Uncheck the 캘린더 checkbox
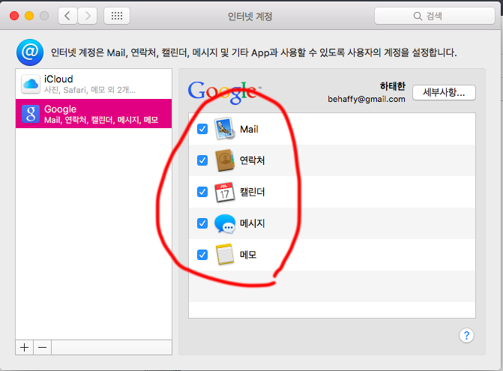 click(202, 192)
